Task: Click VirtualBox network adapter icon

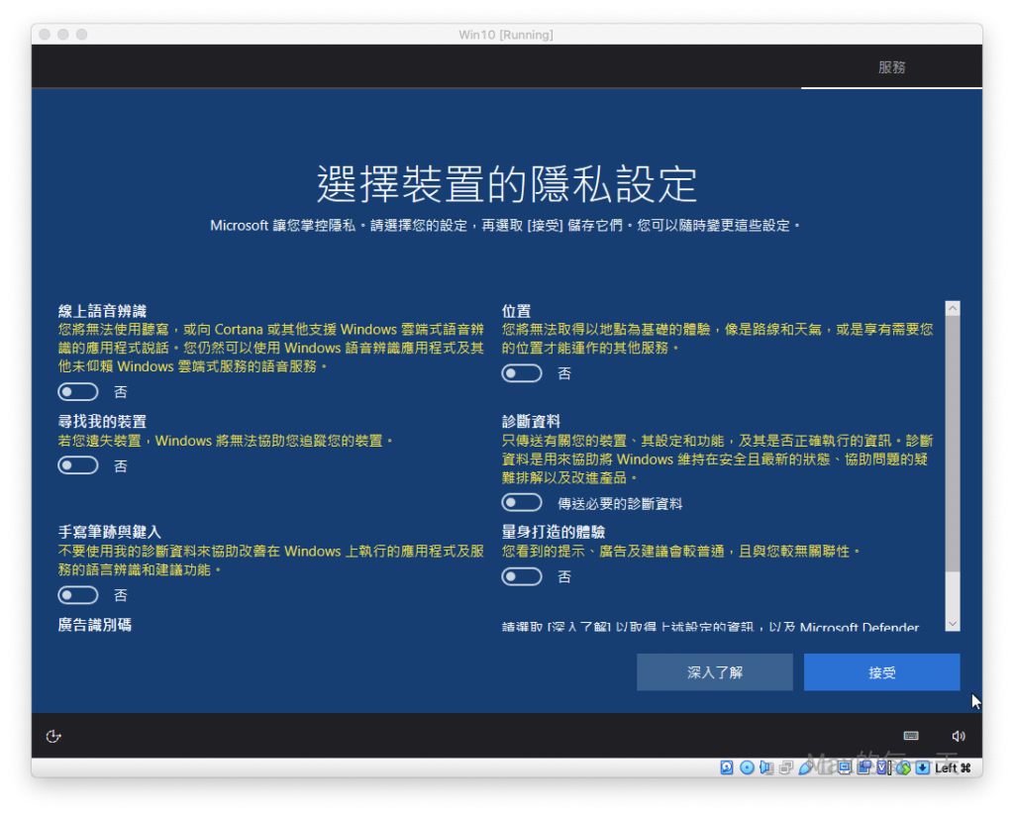Action: (785, 767)
